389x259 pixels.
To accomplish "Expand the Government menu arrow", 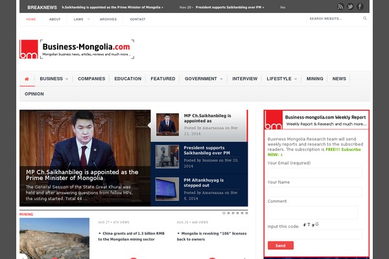I will 221,79.
